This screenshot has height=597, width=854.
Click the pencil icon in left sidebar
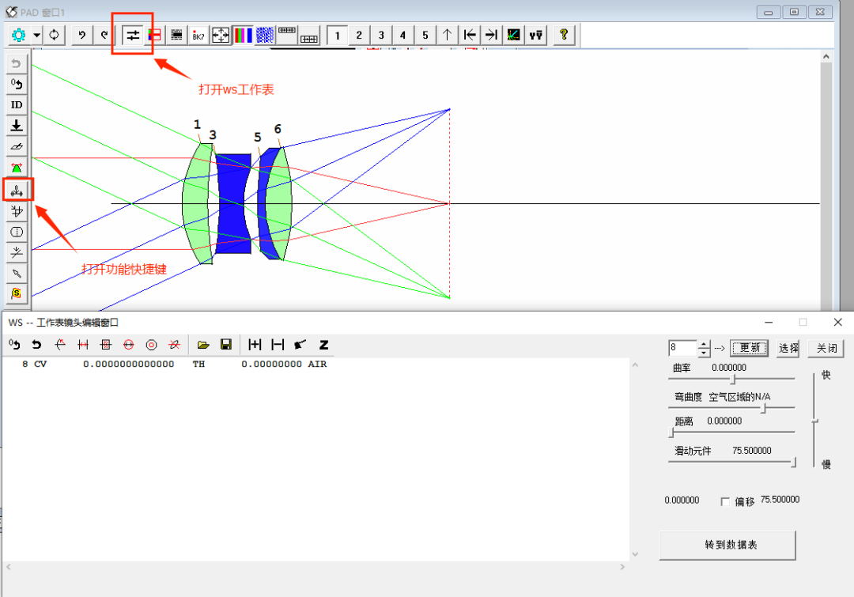17,274
